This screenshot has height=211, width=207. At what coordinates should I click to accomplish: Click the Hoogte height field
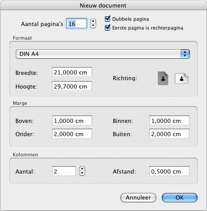pos(72,86)
